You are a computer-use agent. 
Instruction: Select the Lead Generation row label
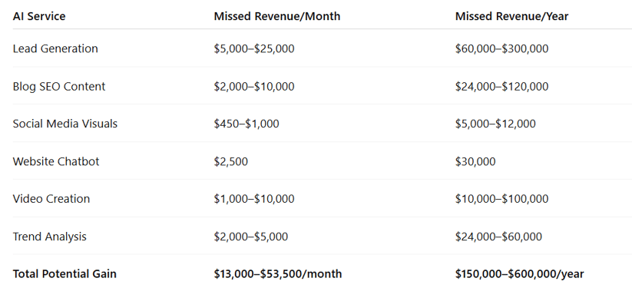tap(55, 49)
